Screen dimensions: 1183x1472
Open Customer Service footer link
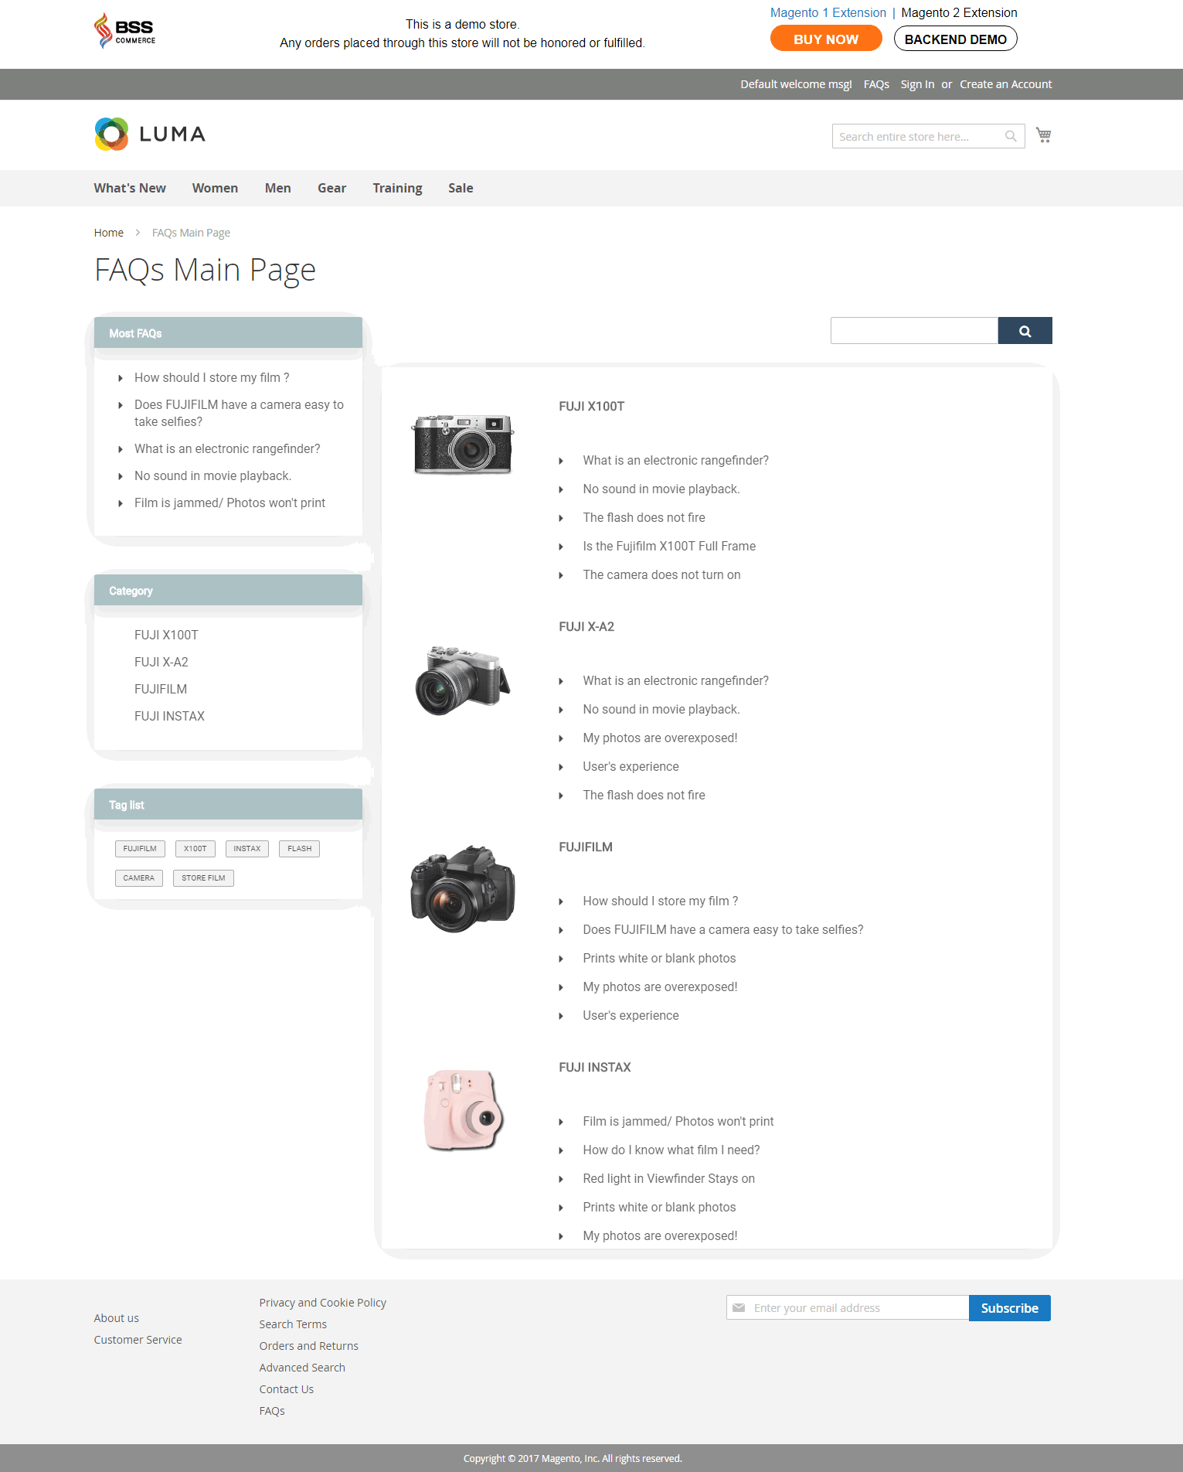[138, 1340]
